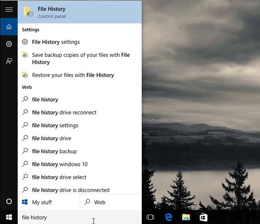Viewport: 260px width, 224px height.
Task: Select file history drive select suggestion
Action: (80, 177)
